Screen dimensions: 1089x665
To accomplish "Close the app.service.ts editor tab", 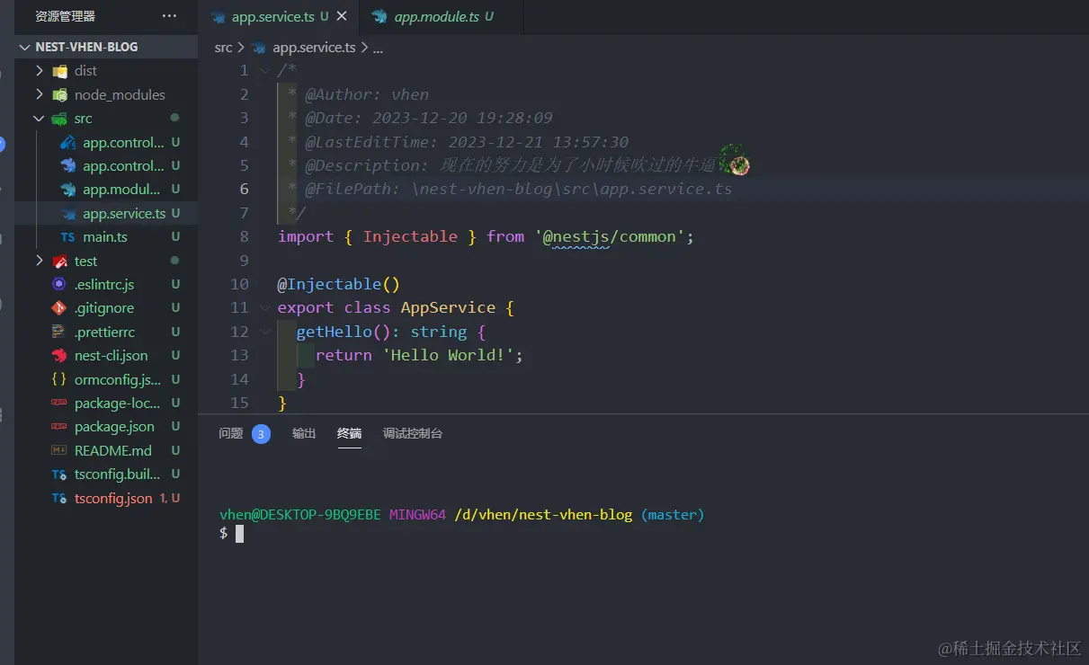I will (342, 17).
